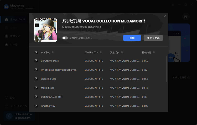
Task: Click VARIOUS ARTISTS in Make it real row
Action: pyautogui.click(x=94, y=88)
